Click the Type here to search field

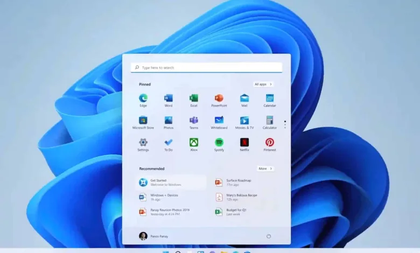[207, 68]
